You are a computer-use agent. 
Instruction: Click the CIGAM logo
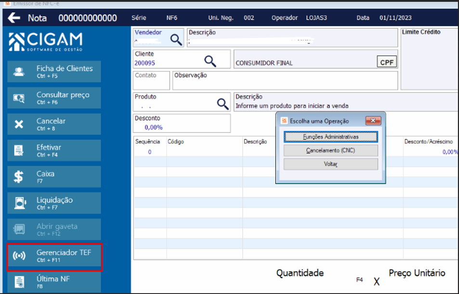click(x=46, y=42)
